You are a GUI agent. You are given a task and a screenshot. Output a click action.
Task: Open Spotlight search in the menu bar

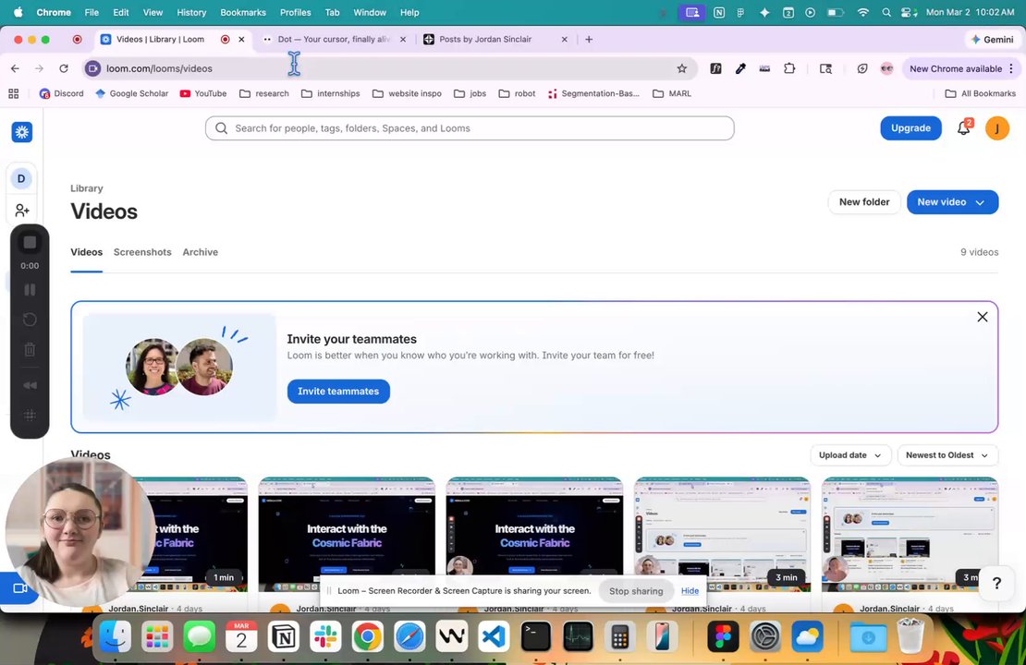coord(886,12)
